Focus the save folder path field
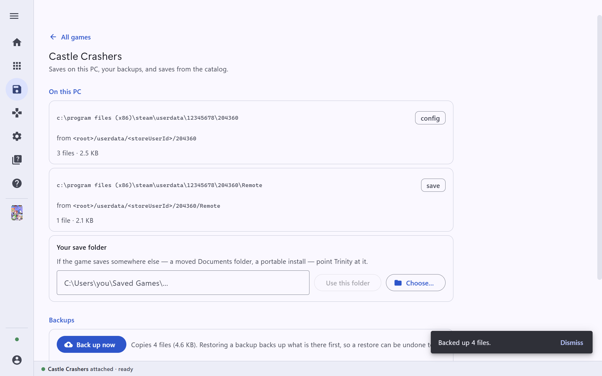 pos(183,283)
